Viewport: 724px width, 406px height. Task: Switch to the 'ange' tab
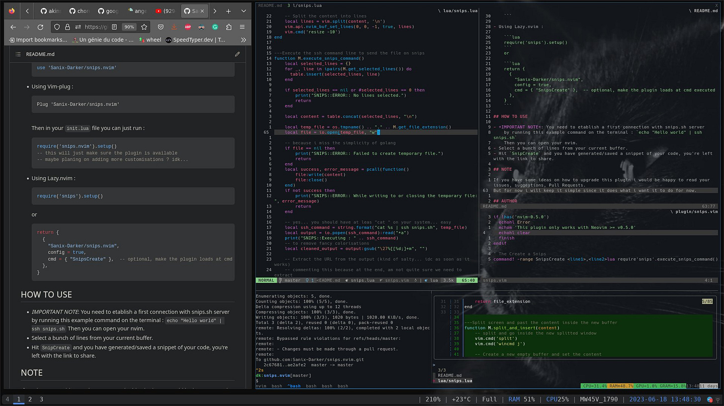[137, 11]
